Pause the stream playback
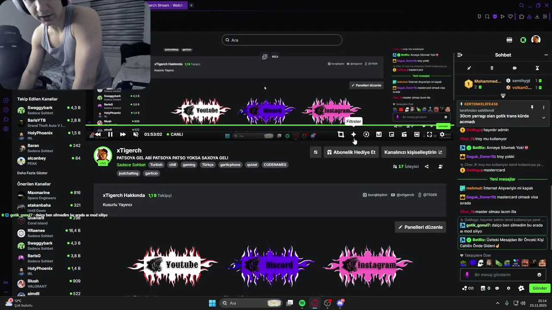552x310 pixels. 110,134
